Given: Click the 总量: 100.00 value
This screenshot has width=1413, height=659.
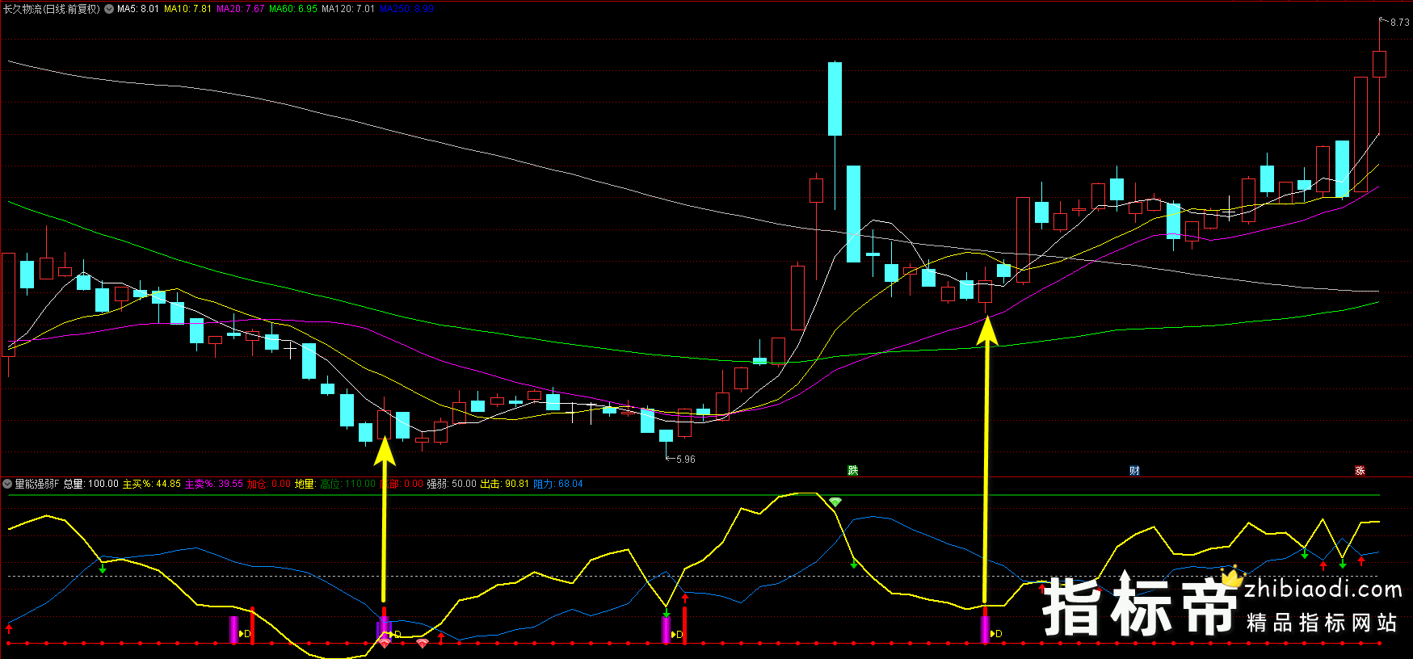Looking at the screenshot, I should point(91,484).
